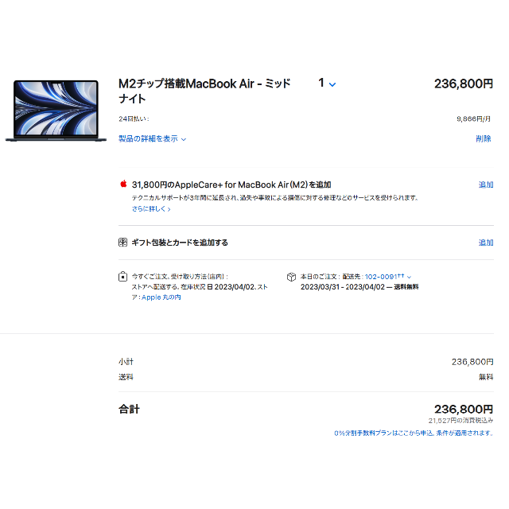Click the MacBook Air product thumbnail
Image resolution: width=509 pixels, height=509 pixels.
pyautogui.click(x=56, y=111)
